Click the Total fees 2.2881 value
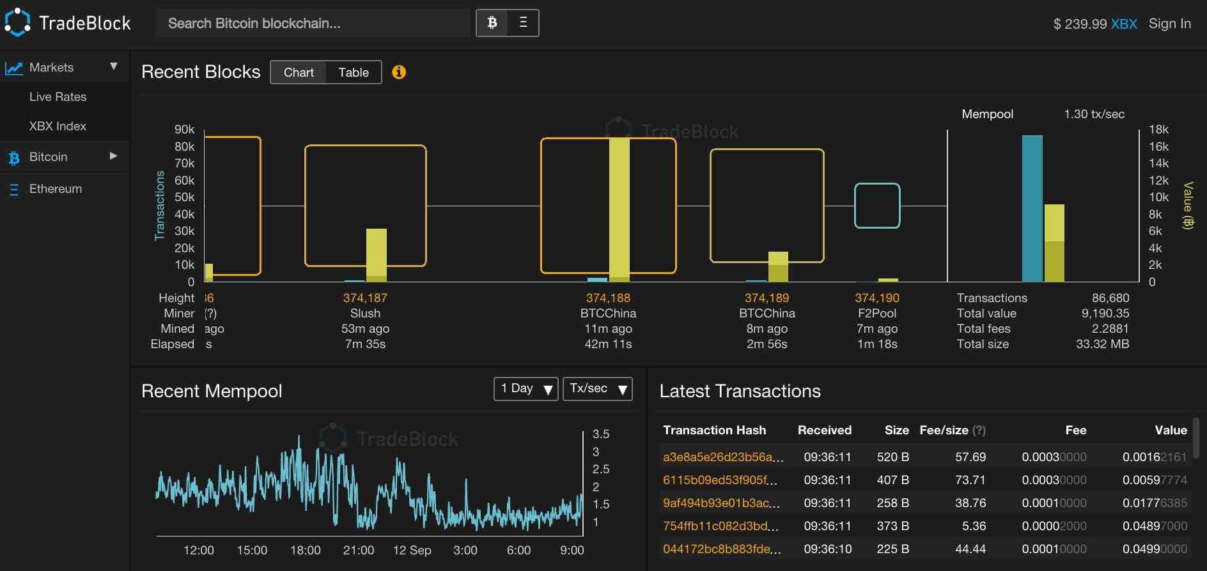Screen dimensions: 1207x571 (1110, 329)
